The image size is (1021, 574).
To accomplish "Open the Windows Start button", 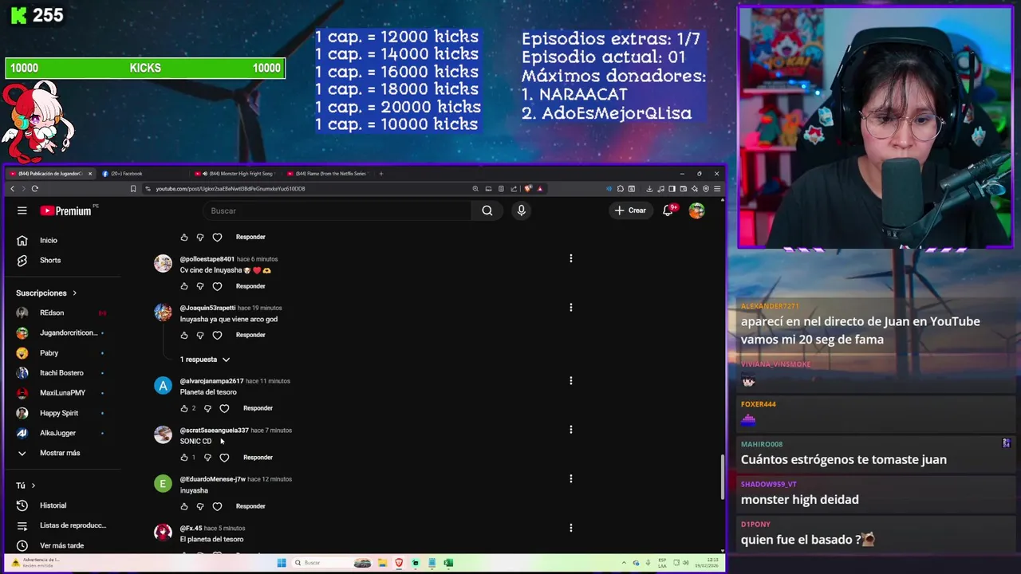I will [281, 563].
